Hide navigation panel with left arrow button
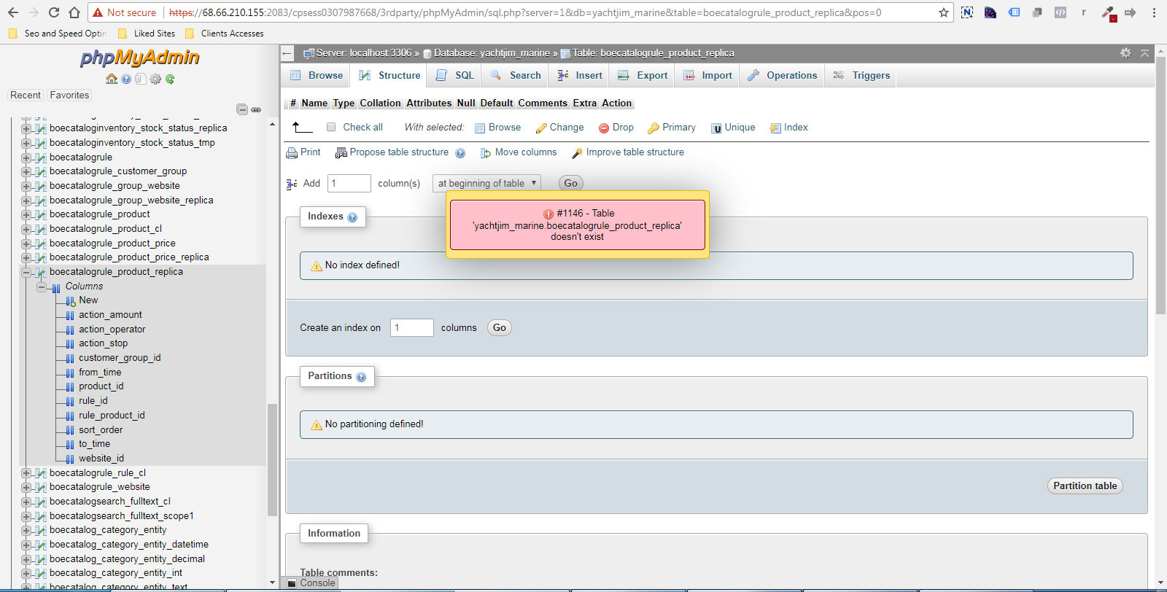 pos(287,53)
